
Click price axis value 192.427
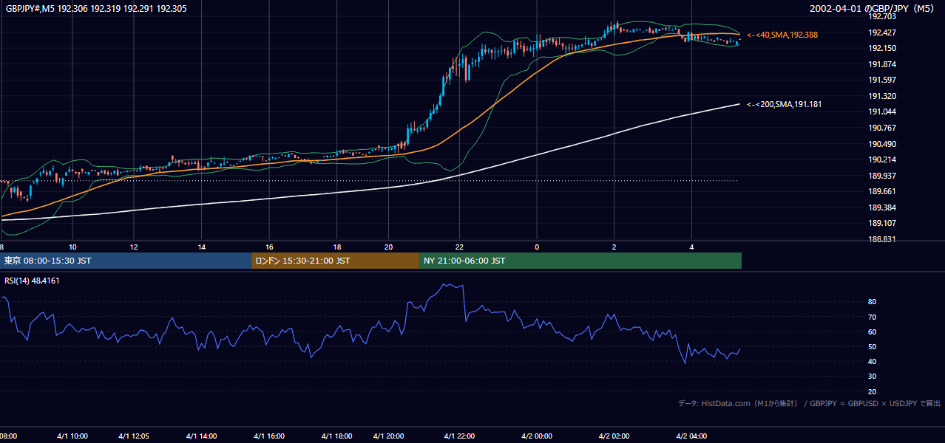[882, 32]
